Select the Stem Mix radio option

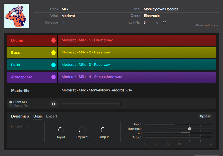click(11, 102)
